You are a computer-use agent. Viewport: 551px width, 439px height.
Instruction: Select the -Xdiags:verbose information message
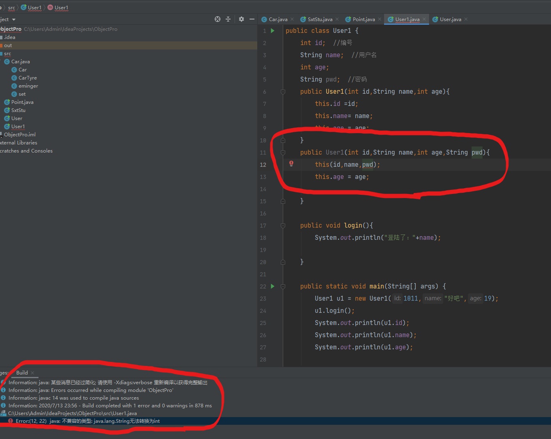tap(108, 383)
